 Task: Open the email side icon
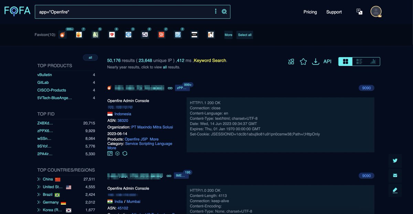[395, 175]
